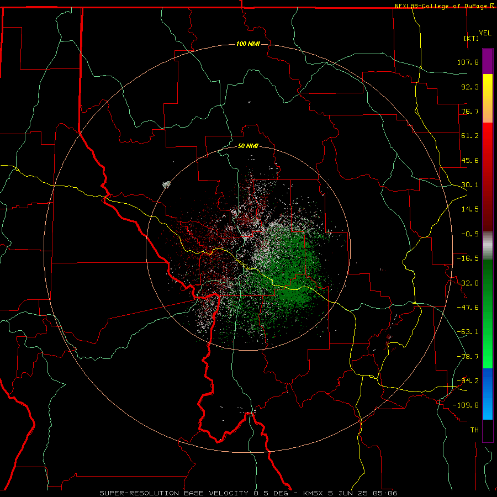The width and height of the screenshot is (497, 497).
Task: Click the purple segment of velocity color bar
Action: point(488,61)
